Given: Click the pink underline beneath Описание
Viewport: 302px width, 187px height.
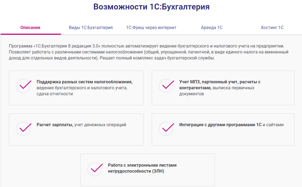Looking at the screenshot, I should [31, 34].
